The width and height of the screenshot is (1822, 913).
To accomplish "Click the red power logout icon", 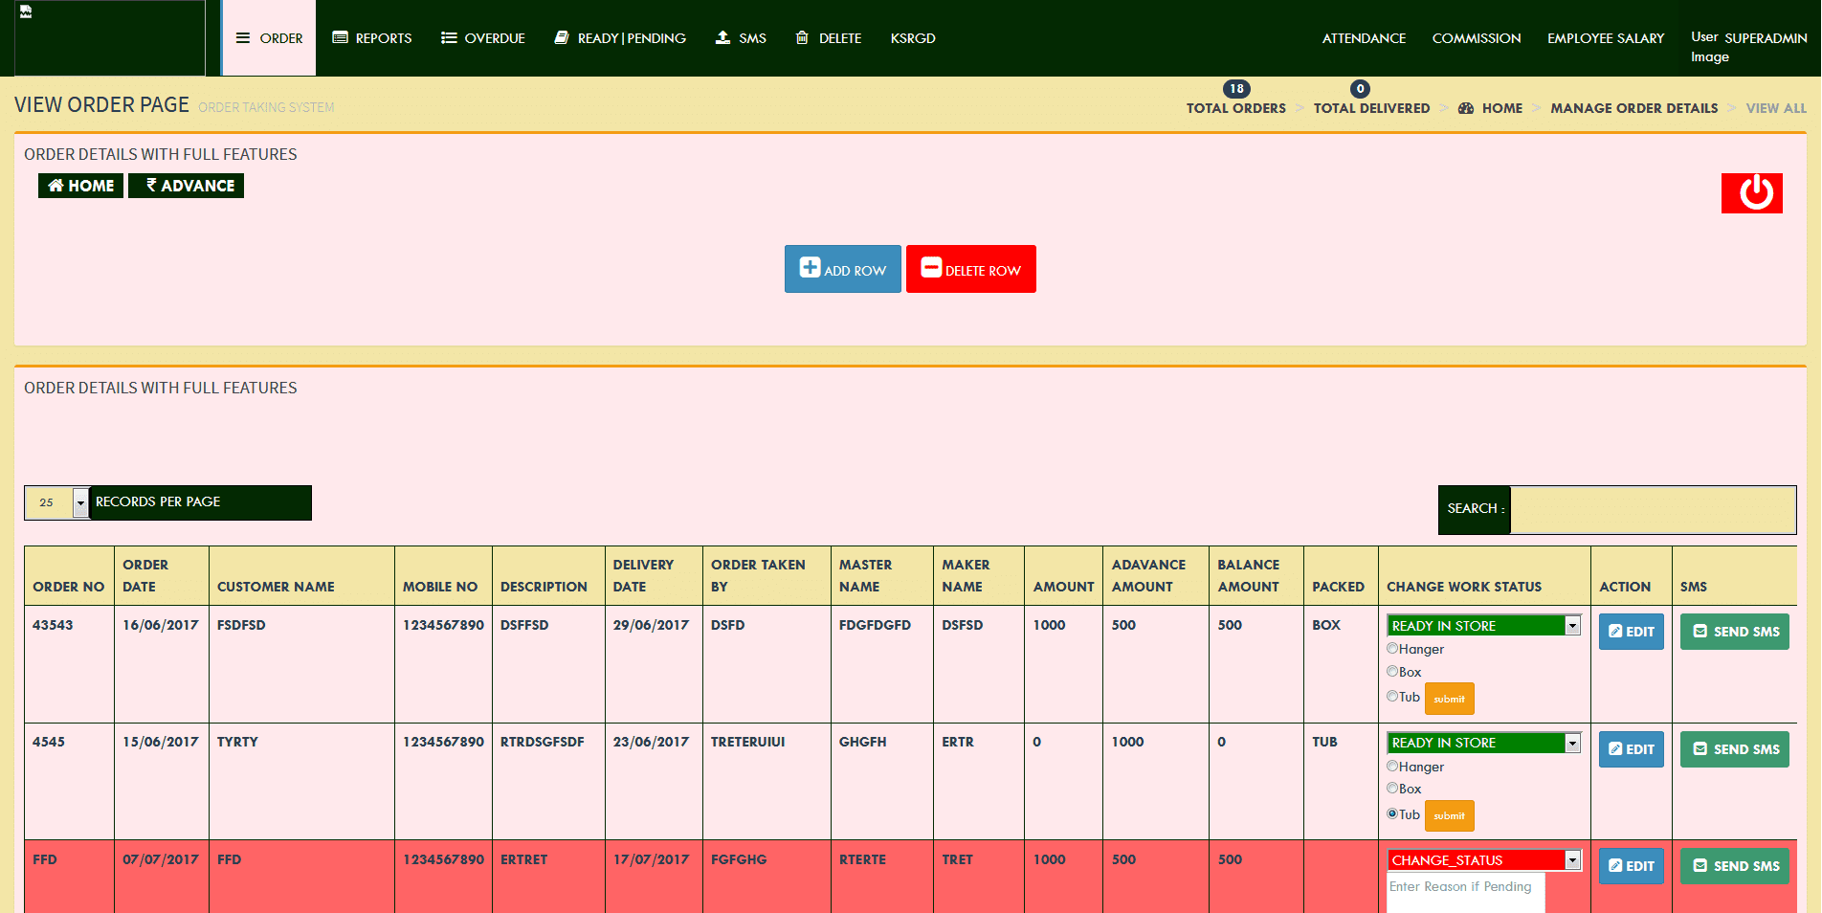I will 1751,193.
